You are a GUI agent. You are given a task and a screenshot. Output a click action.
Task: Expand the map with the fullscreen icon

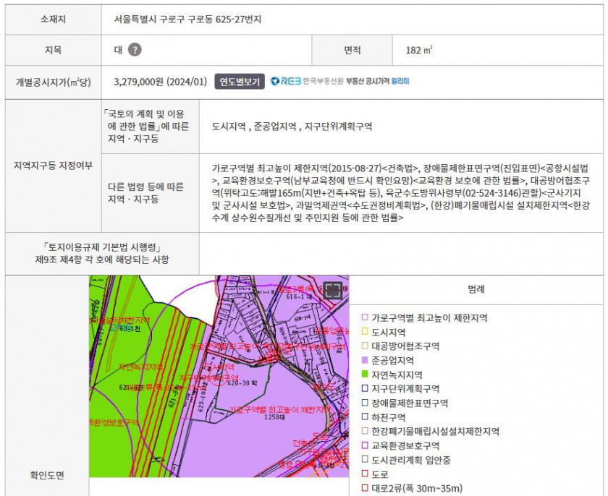(332, 291)
